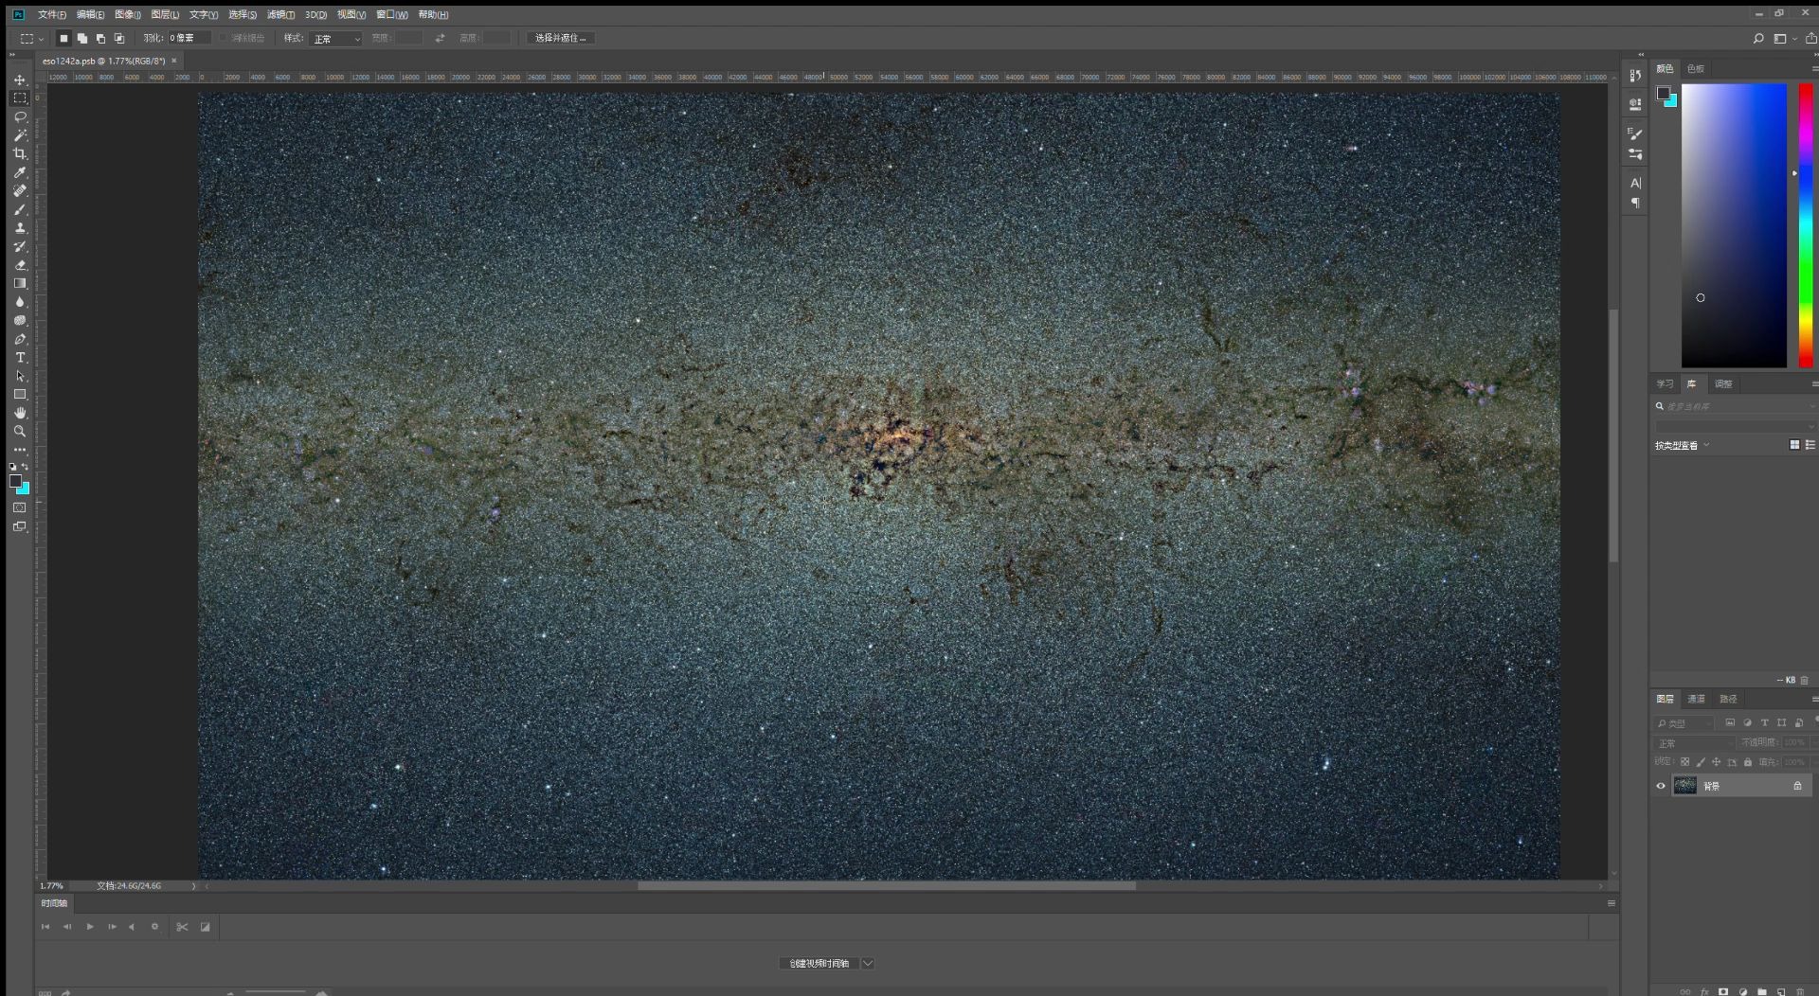Image resolution: width=1819 pixels, height=996 pixels.
Task: Open the Properties panel icon in dock
Action: coord(1635,104)
